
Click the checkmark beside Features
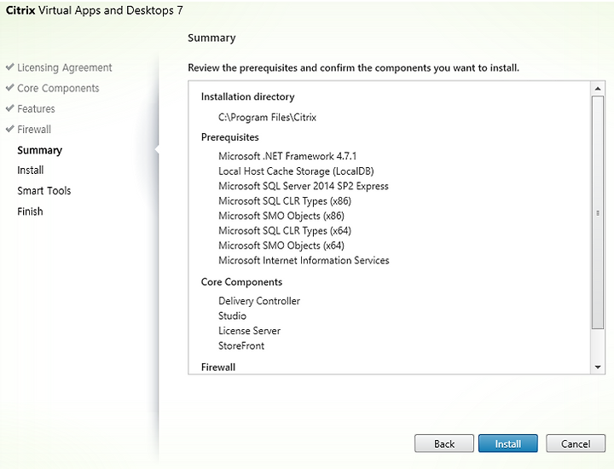click(x=10, y=108)
